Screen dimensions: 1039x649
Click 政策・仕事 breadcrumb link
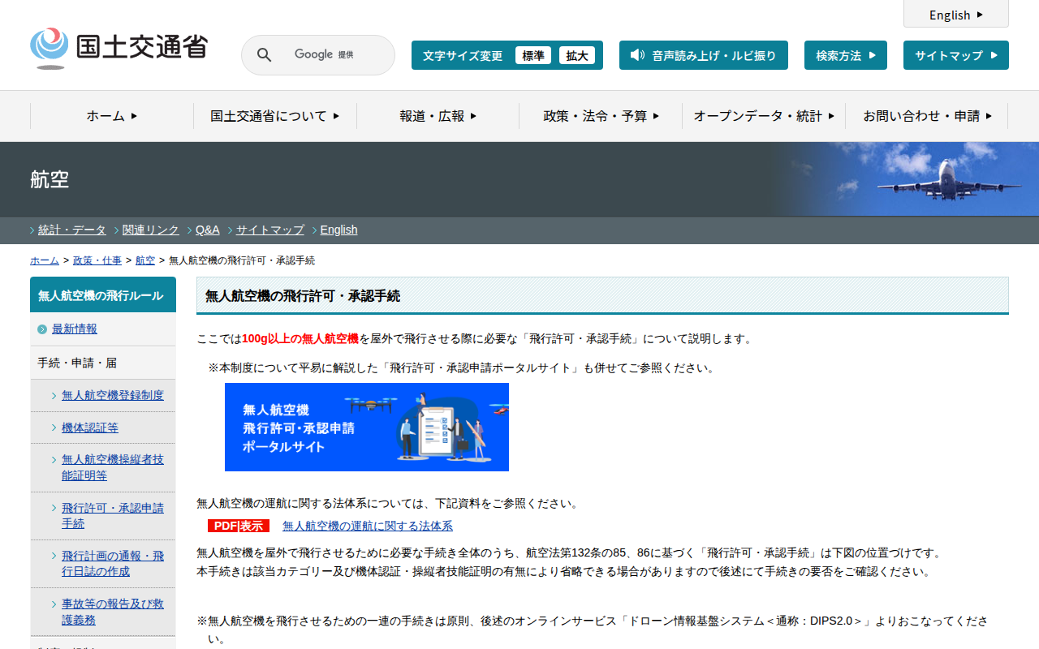[x=97, y=260]
